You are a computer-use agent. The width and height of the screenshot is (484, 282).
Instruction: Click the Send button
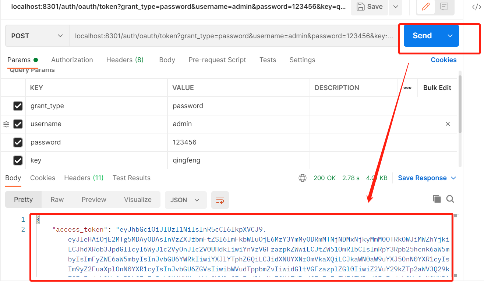[422, 36]
